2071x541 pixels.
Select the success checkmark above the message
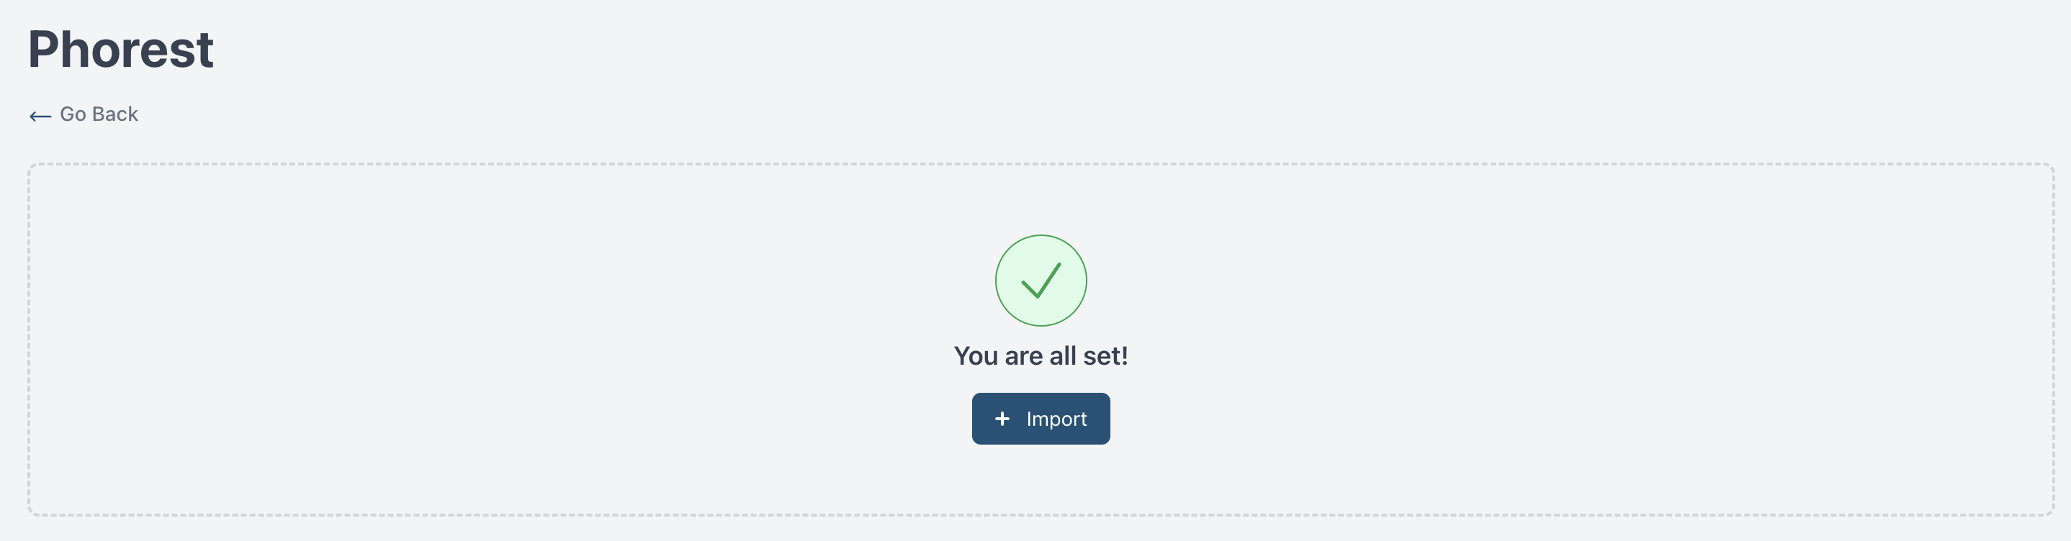[1041, 280]
